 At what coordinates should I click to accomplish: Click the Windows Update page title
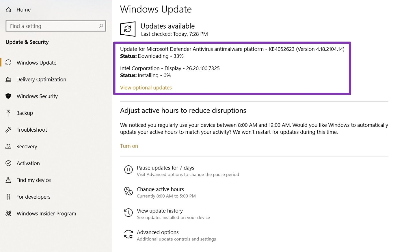(156, 9)
